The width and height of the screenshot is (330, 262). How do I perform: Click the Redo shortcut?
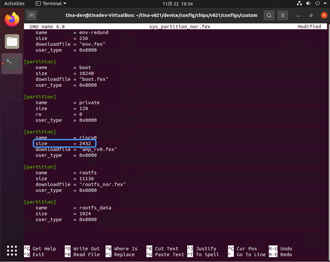point(280,255)
